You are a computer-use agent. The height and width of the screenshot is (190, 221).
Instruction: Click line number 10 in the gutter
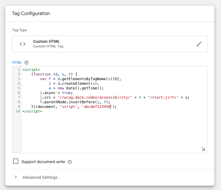coord(18,111)
